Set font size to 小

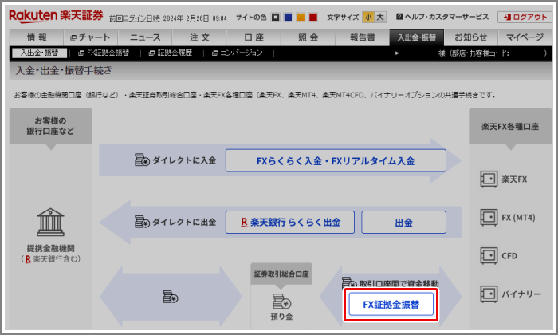(368, 17)
